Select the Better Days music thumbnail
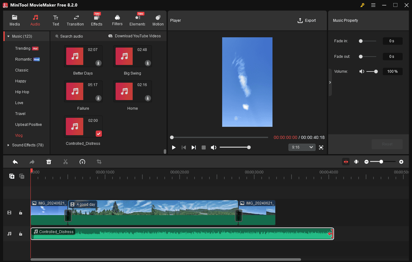412x262 pixels. pyautogui.click(x=75, y=56)
